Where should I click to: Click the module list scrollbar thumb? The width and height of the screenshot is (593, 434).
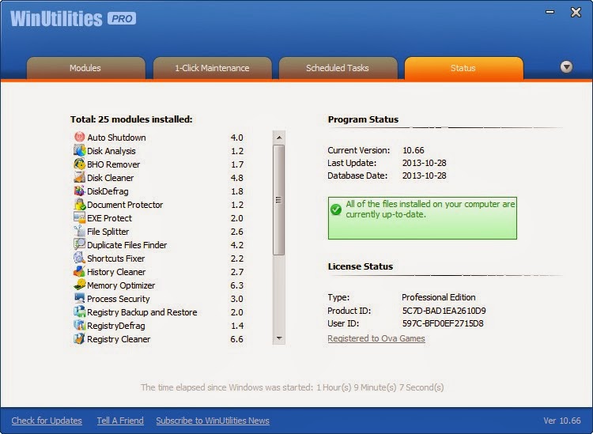[279, 200]
